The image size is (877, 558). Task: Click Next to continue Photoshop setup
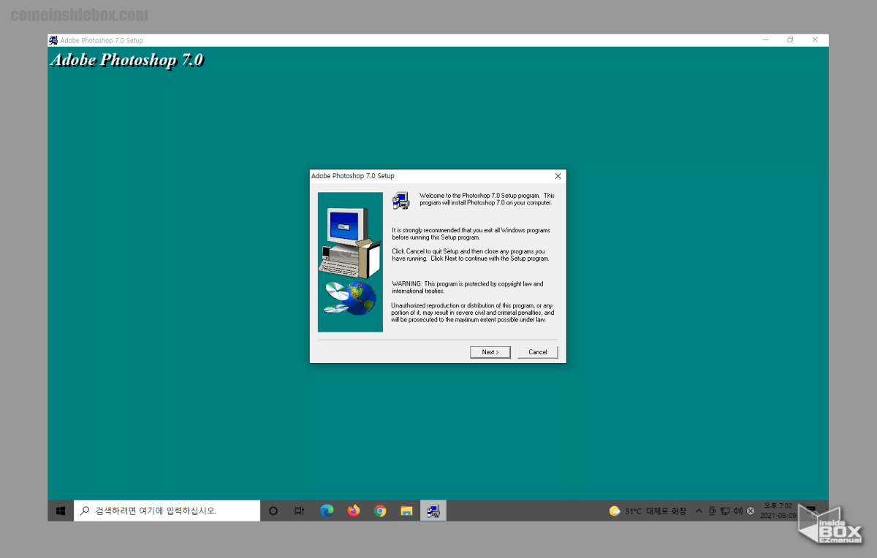(x=490, y=352)
